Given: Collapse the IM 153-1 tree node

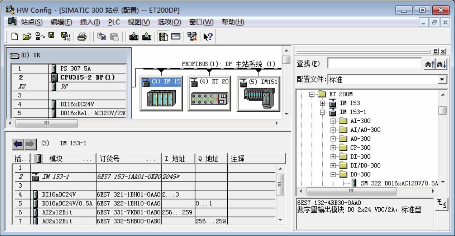Looking at the screenshot, I should pos(322,112).
